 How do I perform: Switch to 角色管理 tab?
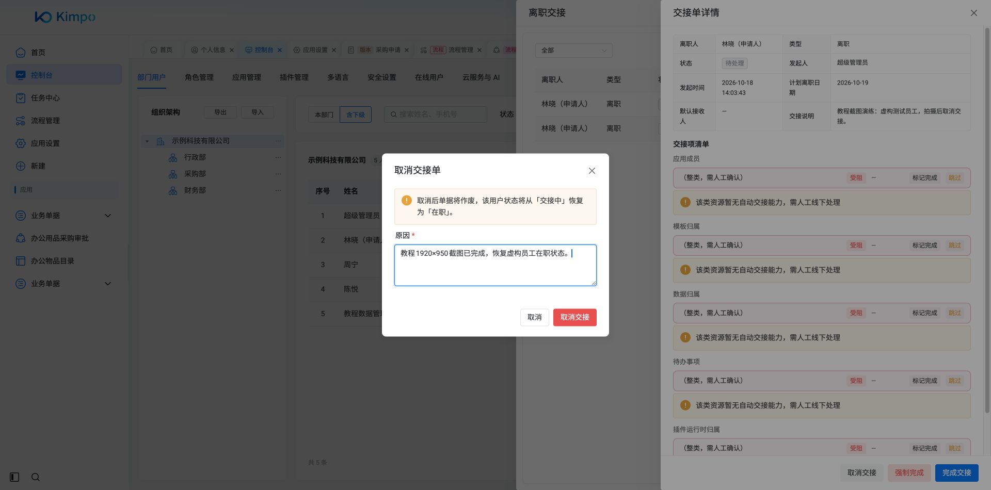pos(199,77)
